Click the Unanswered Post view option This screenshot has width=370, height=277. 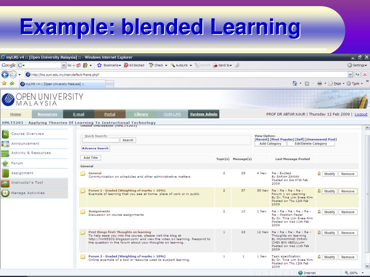tap(321, 140)
